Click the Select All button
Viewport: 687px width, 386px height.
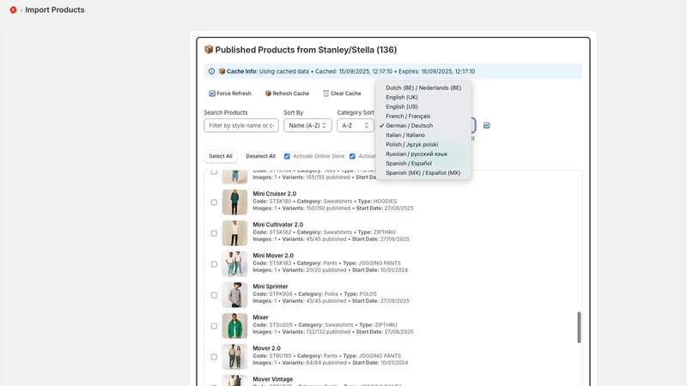pos(221,156)
